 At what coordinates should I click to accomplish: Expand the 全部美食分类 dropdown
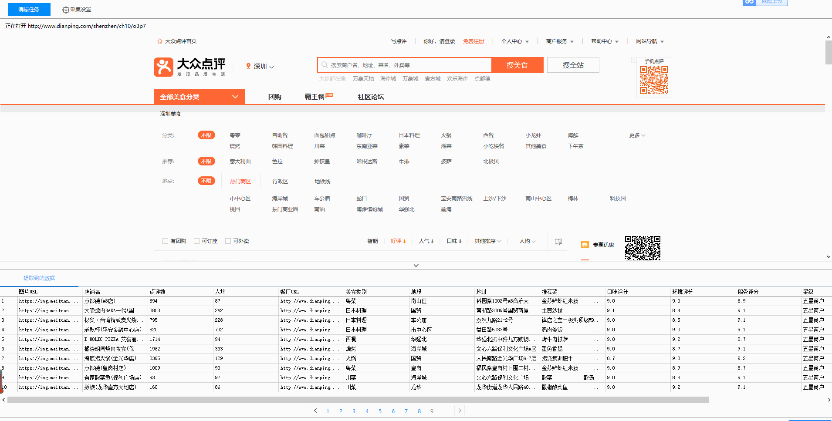click(200, 97)
